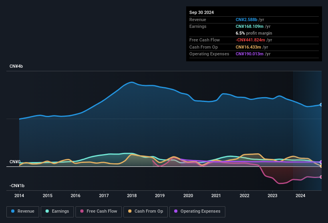328x223 pixels.
Task: Click the 2019 x-axis label
Action: pyautogui.click(x=160, y=196)
